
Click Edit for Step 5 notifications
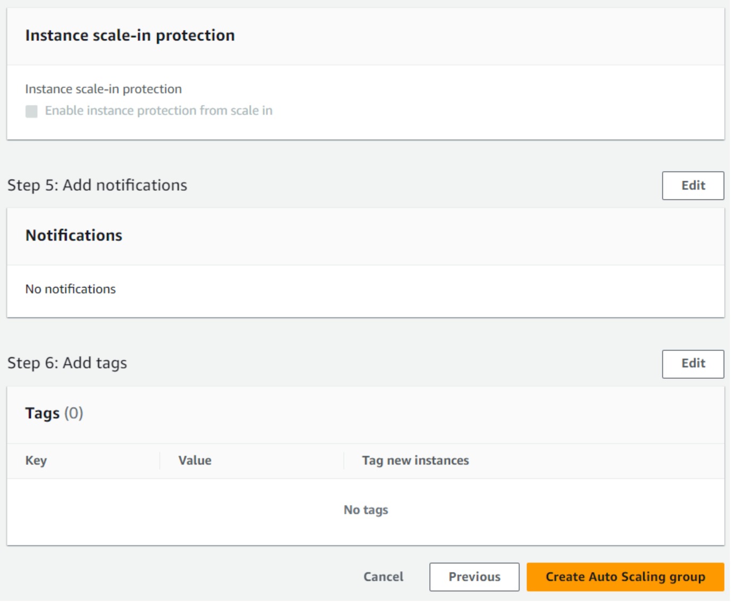coord(692,185)
